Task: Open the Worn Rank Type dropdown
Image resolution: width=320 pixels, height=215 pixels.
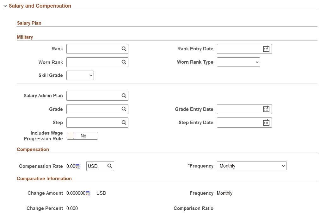Action: point(238,62)
